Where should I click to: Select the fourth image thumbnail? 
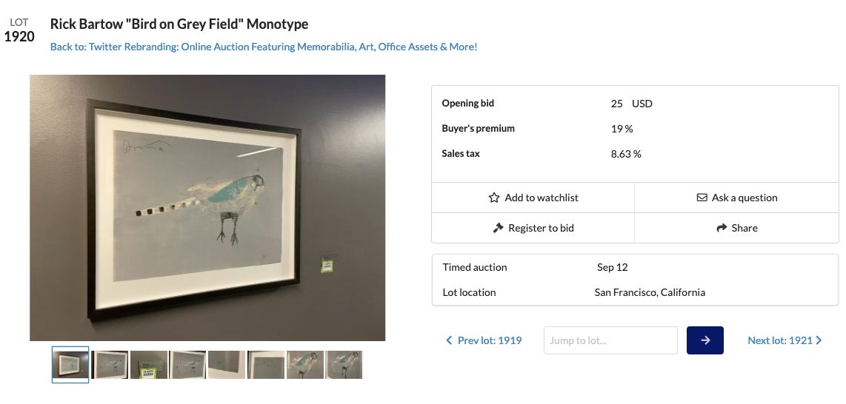[x=188, y=365]
